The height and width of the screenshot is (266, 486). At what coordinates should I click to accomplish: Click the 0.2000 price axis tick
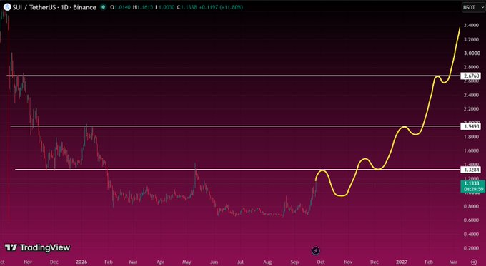click(x=471, y=248)
